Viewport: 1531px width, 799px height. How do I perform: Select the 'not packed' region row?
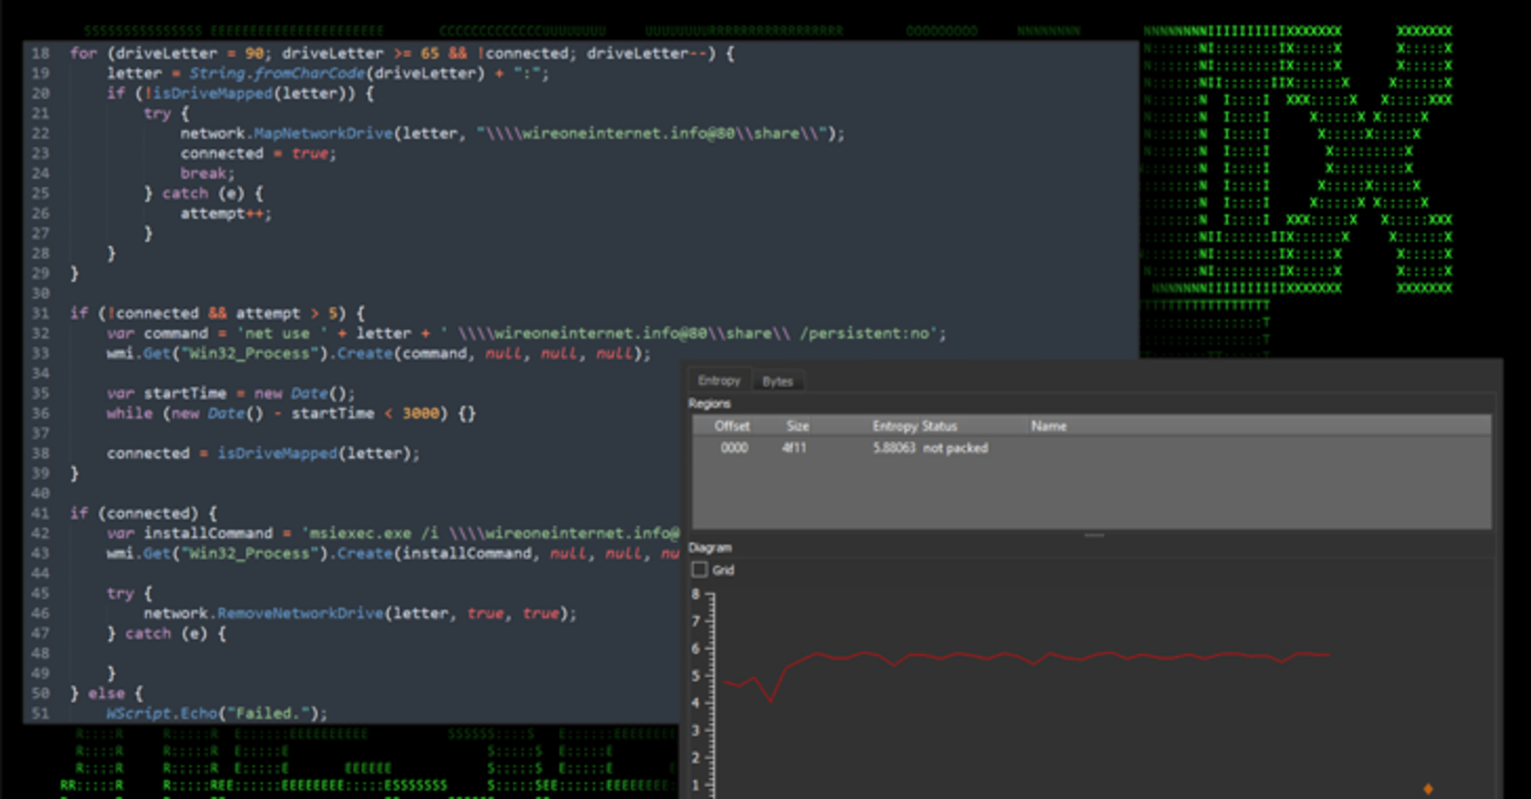pyautogui.click(x=954, y=448)
